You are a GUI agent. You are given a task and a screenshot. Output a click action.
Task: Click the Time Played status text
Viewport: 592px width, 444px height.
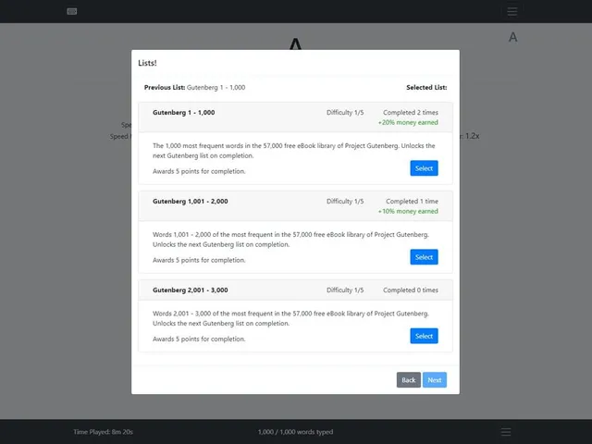pos(103,432)
